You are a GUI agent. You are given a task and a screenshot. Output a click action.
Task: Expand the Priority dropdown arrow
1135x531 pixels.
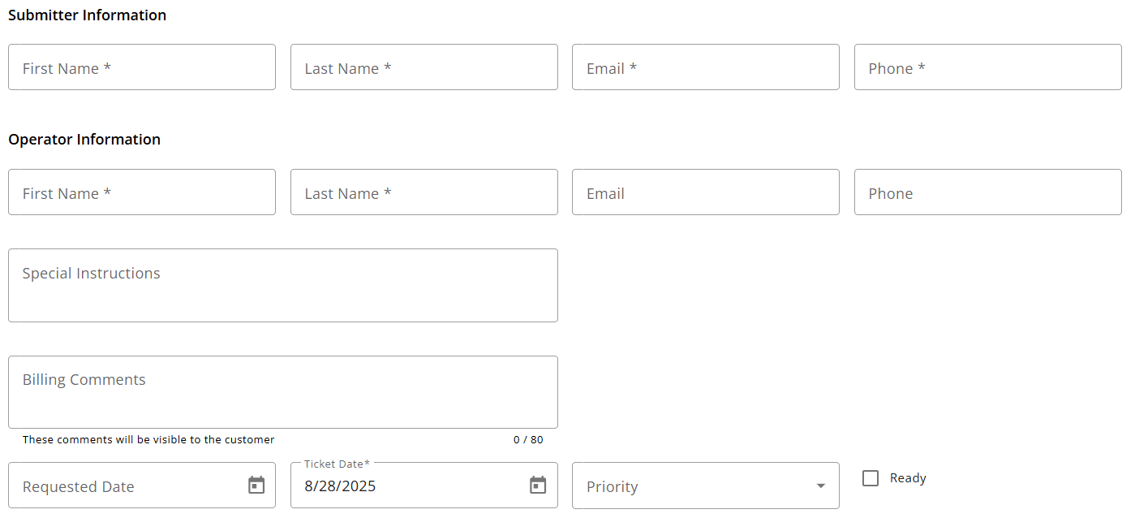point(820,486)
